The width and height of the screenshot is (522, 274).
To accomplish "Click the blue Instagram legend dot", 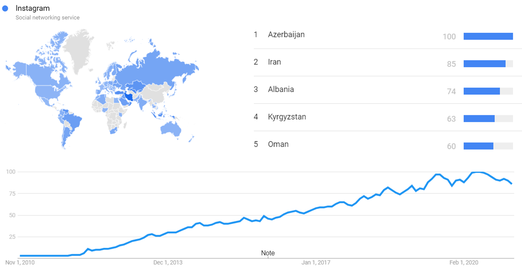I will coord(6,8).
